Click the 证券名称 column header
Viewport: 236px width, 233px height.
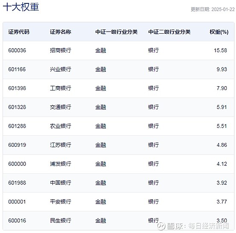pos(60,32)
